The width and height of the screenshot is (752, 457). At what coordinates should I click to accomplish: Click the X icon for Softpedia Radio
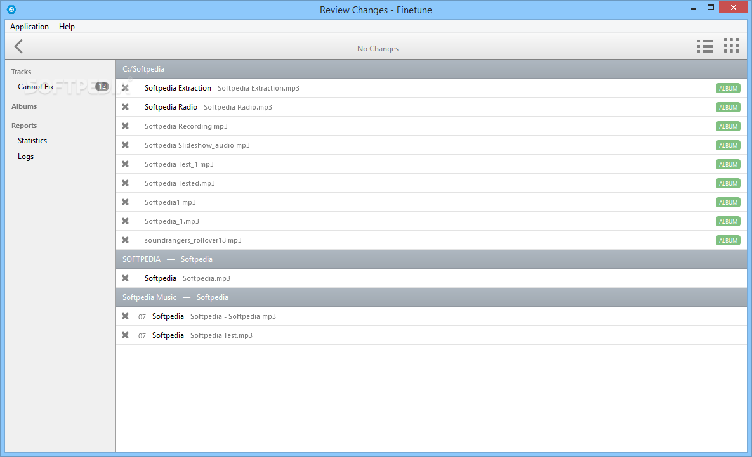point(125,107)
